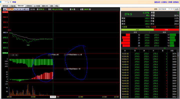Click the ? help icon on 大戶 panel toolbar
Viewport: 180px width, 99px height.
coord(10,55)
